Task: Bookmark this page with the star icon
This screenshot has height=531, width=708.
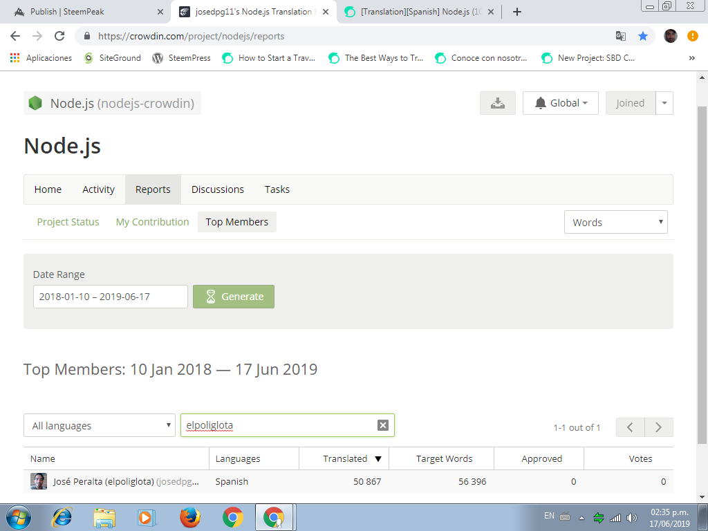Action: (642, 36)
